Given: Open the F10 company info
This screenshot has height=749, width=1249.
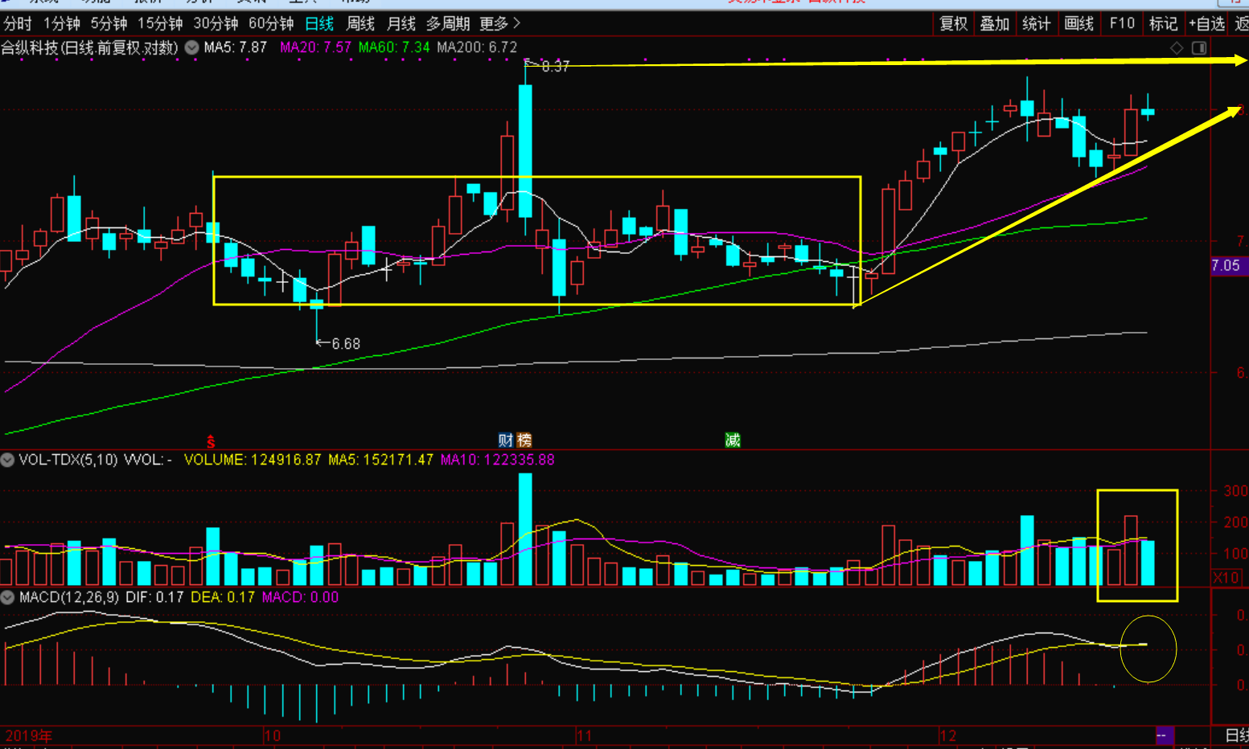Looking at the screenshot, I should tap(1122, 24).
